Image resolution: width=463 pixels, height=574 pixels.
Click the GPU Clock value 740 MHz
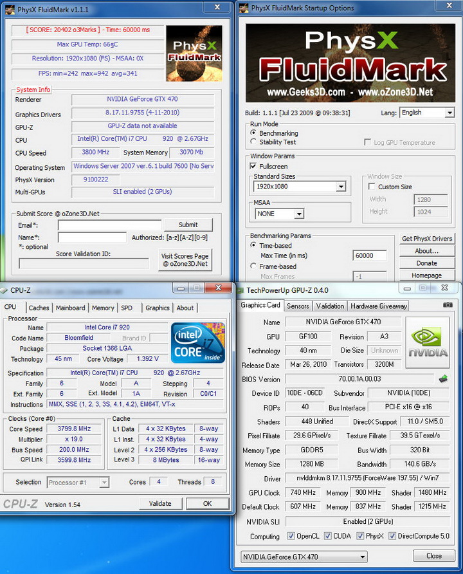pyautogui.click(x=303, y=492)
